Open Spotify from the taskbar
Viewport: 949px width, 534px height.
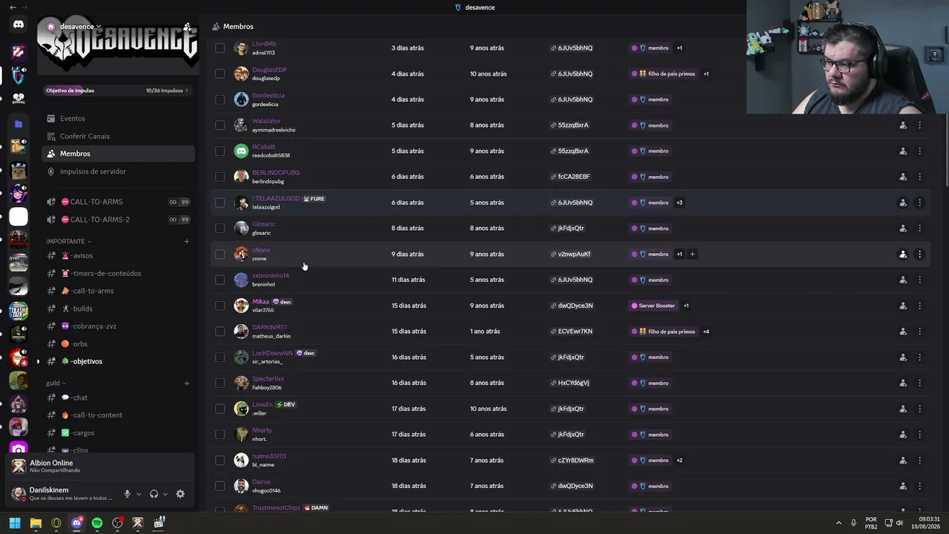click(97, 523)
